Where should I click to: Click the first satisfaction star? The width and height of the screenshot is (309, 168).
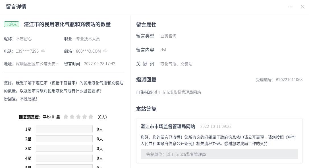tap(66, 117)
